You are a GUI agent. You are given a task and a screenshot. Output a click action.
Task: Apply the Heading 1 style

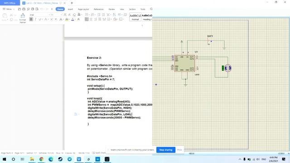click(x=147, y=17)
